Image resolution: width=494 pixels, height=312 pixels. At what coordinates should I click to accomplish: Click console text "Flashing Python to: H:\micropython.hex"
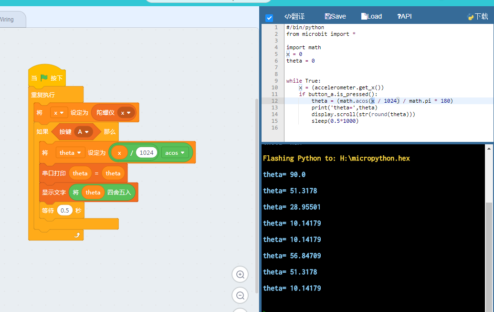(336, 158)
